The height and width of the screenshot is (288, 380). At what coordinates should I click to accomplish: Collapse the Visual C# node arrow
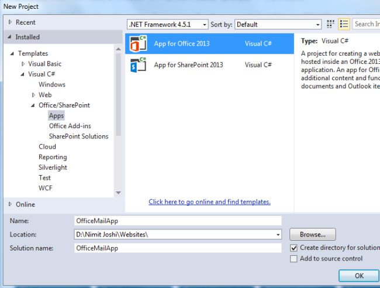coord(22,74)
